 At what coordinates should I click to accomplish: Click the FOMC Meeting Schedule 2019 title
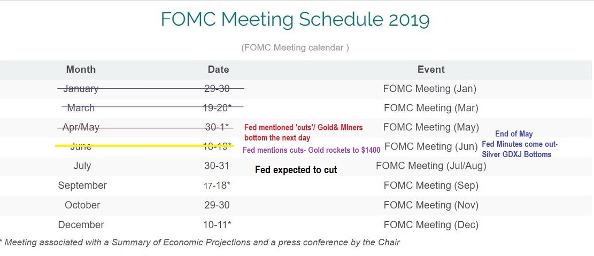tap(295, 20)
